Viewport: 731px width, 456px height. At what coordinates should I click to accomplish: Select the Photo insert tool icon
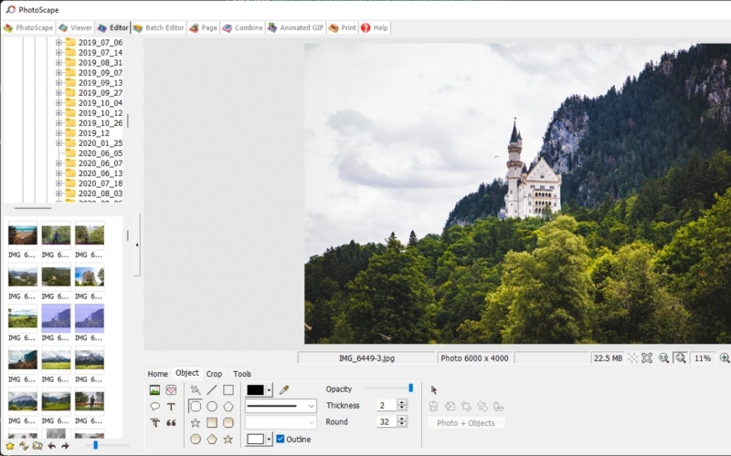[154, 390]
